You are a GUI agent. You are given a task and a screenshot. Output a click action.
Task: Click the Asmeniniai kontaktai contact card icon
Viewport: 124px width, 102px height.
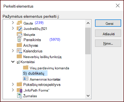[x=26, y=79]
